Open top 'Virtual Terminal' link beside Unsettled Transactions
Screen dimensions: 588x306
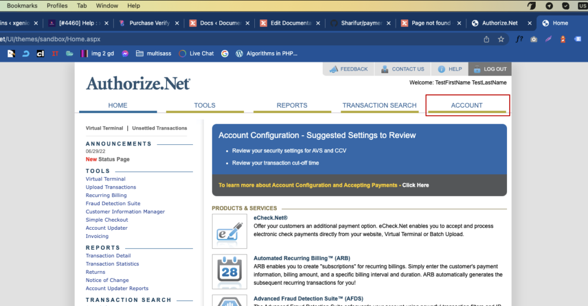105,128
